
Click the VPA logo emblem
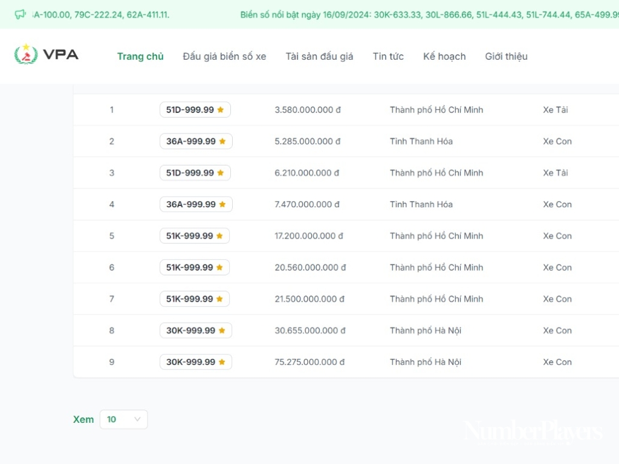(26, 54)
